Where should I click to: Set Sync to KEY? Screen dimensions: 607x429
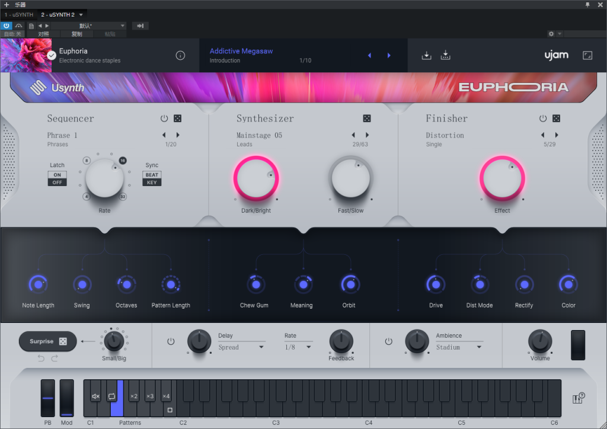(152, 182)
